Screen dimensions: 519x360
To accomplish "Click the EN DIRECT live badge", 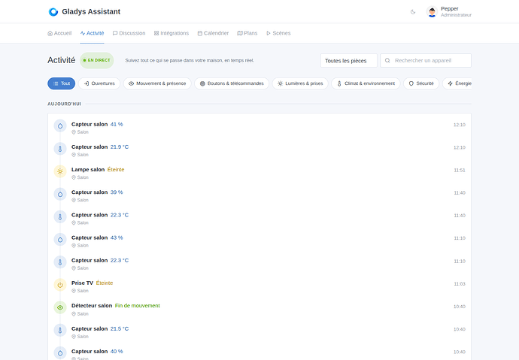I will [96, 60].
